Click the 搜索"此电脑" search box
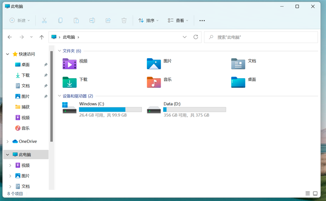Image resolution: width=326 pixels, height=201 pixels. (261, 37)
